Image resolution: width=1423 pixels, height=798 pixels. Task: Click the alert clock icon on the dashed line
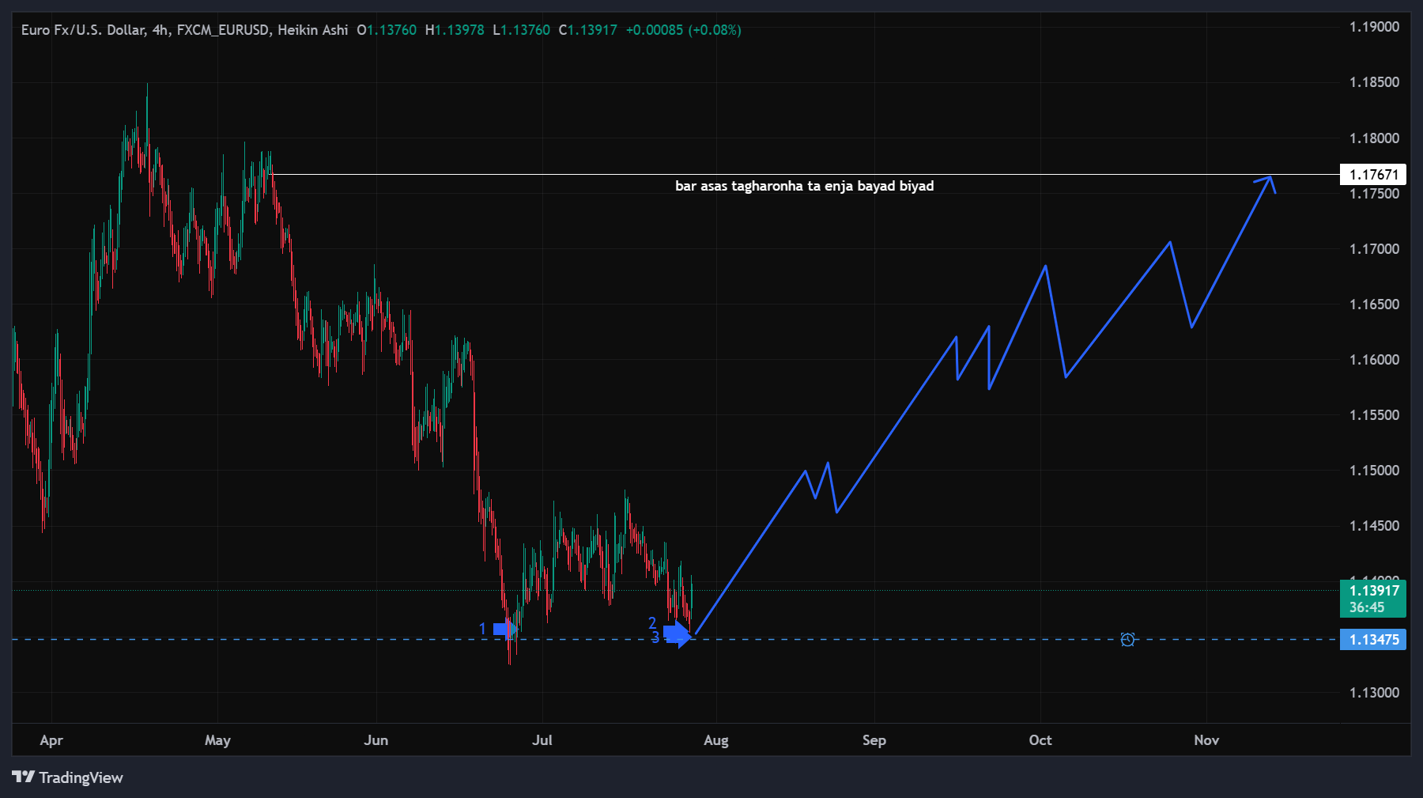(x=1127, y=639)
